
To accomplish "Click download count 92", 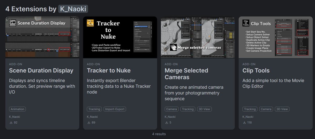I will point(15,122).
